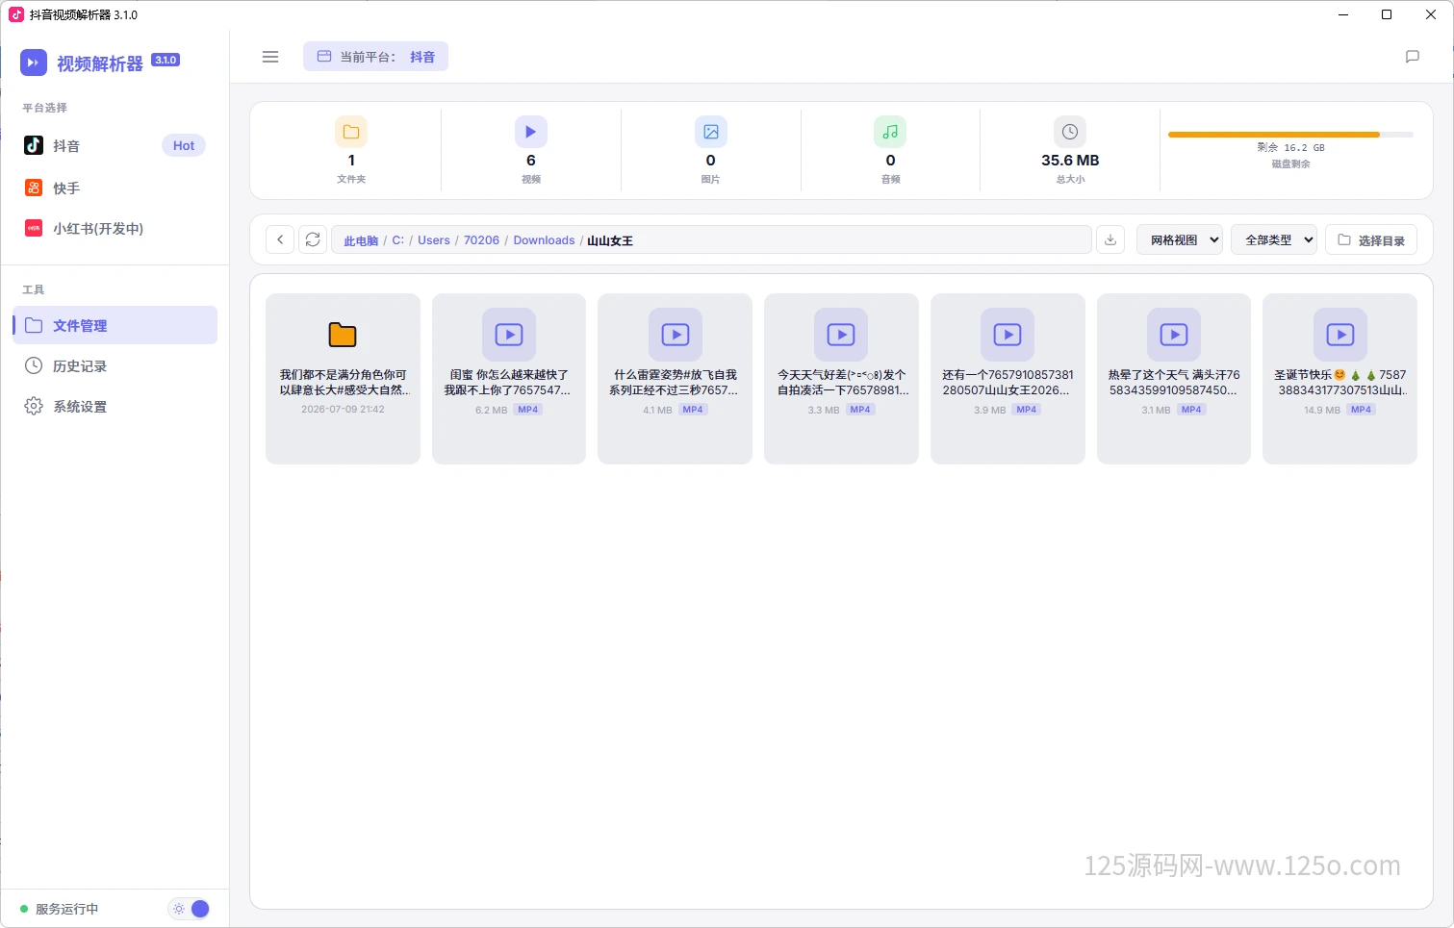Open the 网格视图 view dropdown

point(1180,239)
